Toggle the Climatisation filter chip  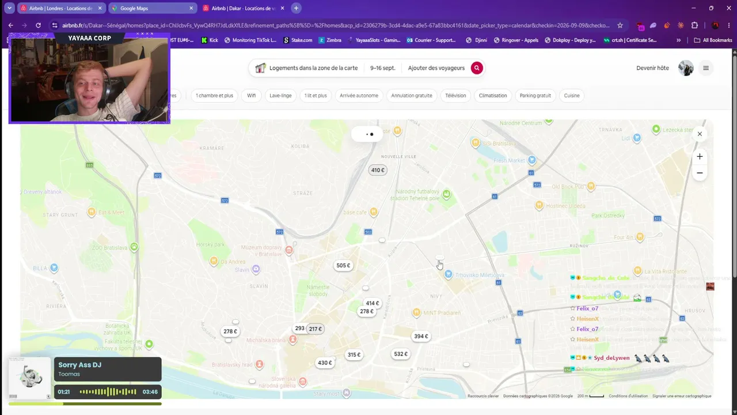coord(493,96)
